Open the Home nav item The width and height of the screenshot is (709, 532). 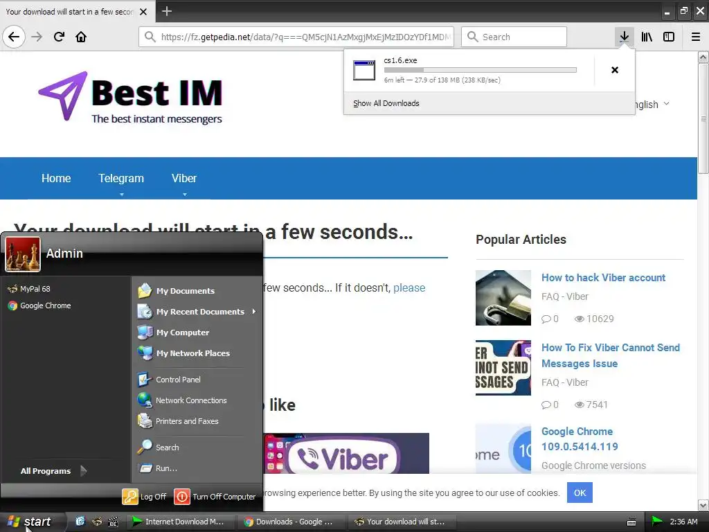(x=56, y=178)
